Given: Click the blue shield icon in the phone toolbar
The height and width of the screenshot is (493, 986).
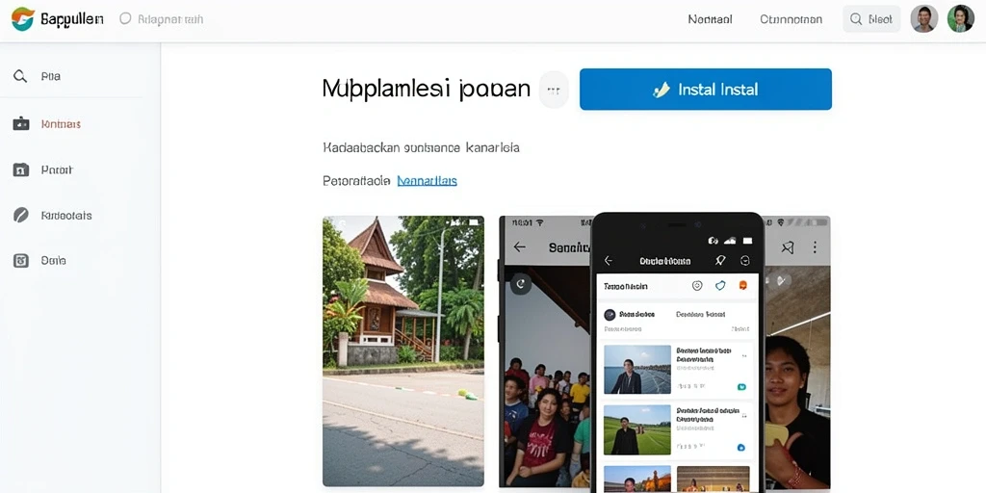Looking at the screenshot, I should 720,285.
